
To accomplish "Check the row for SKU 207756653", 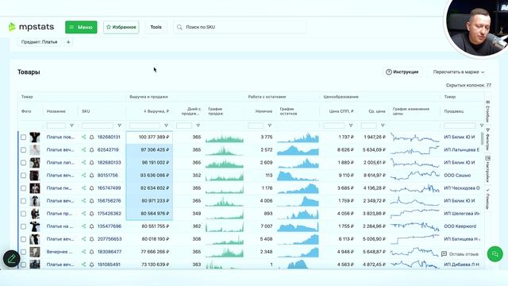I will pyautogui.click(x=23, y=239).
